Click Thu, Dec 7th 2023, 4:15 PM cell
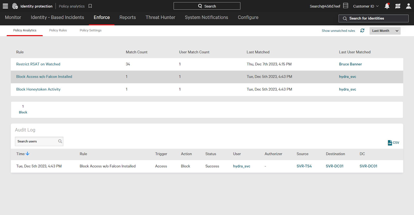Screen dimensions: 414x215 [x=269, y=64]
